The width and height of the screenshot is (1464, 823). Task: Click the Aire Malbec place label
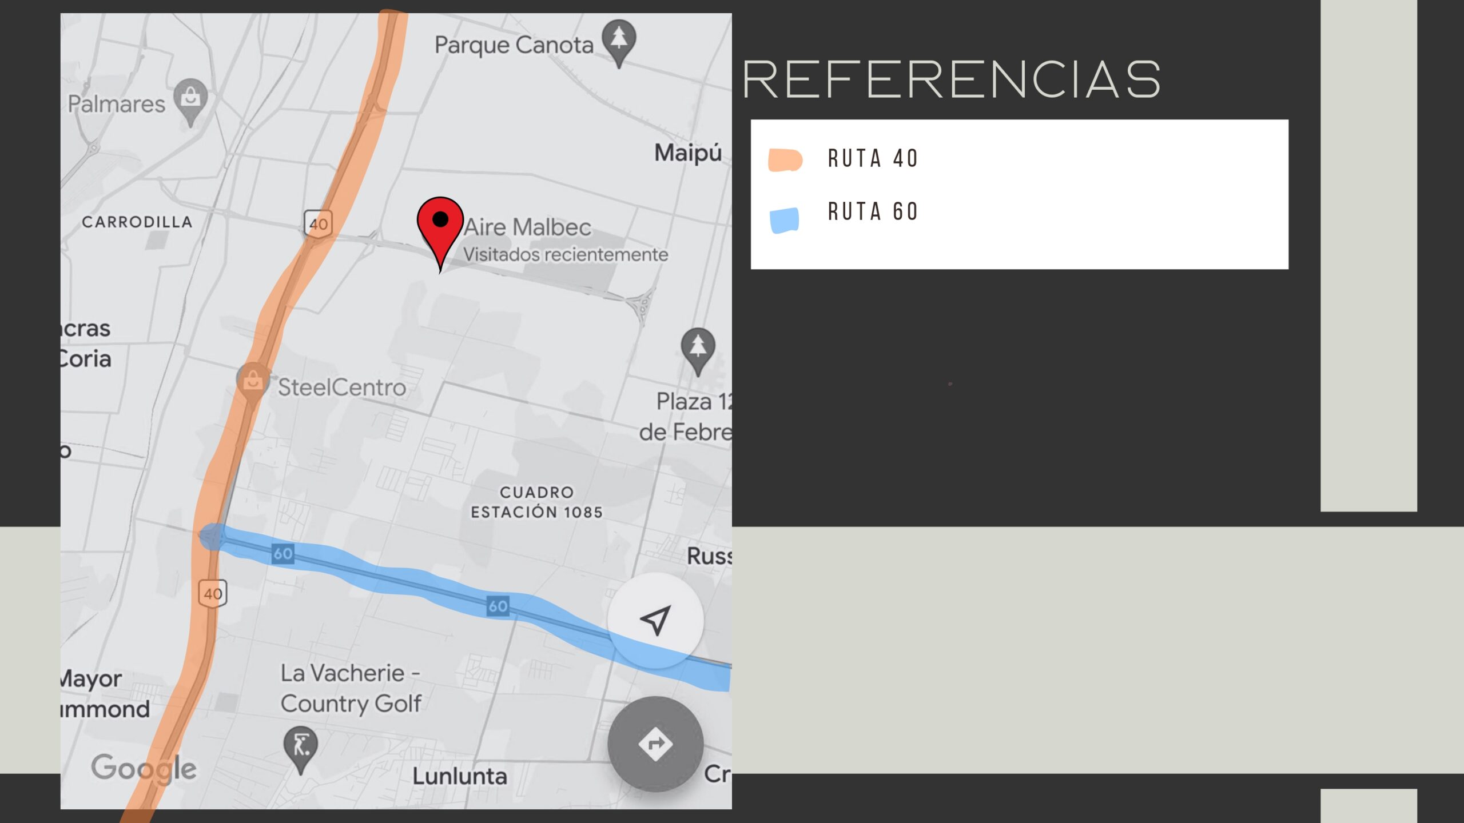(527, 227)
